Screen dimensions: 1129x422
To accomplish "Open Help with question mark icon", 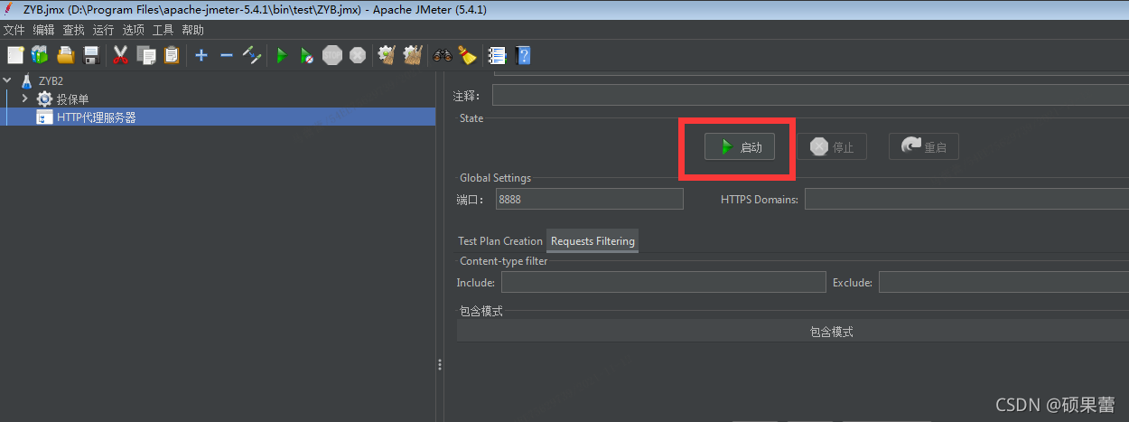I will click(x=522, y=55).
